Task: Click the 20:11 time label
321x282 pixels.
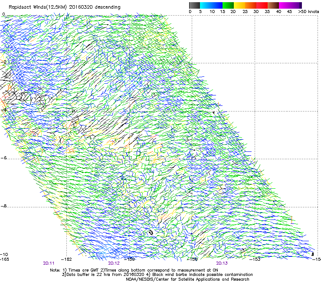Action: 49,263
